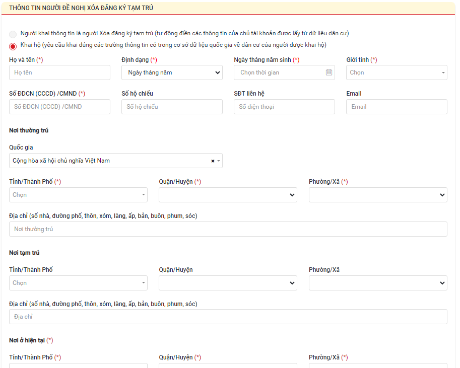Click the 'Họ tên' full name field
The width and height of the screenshot is (460, 368).
(59, 72)
